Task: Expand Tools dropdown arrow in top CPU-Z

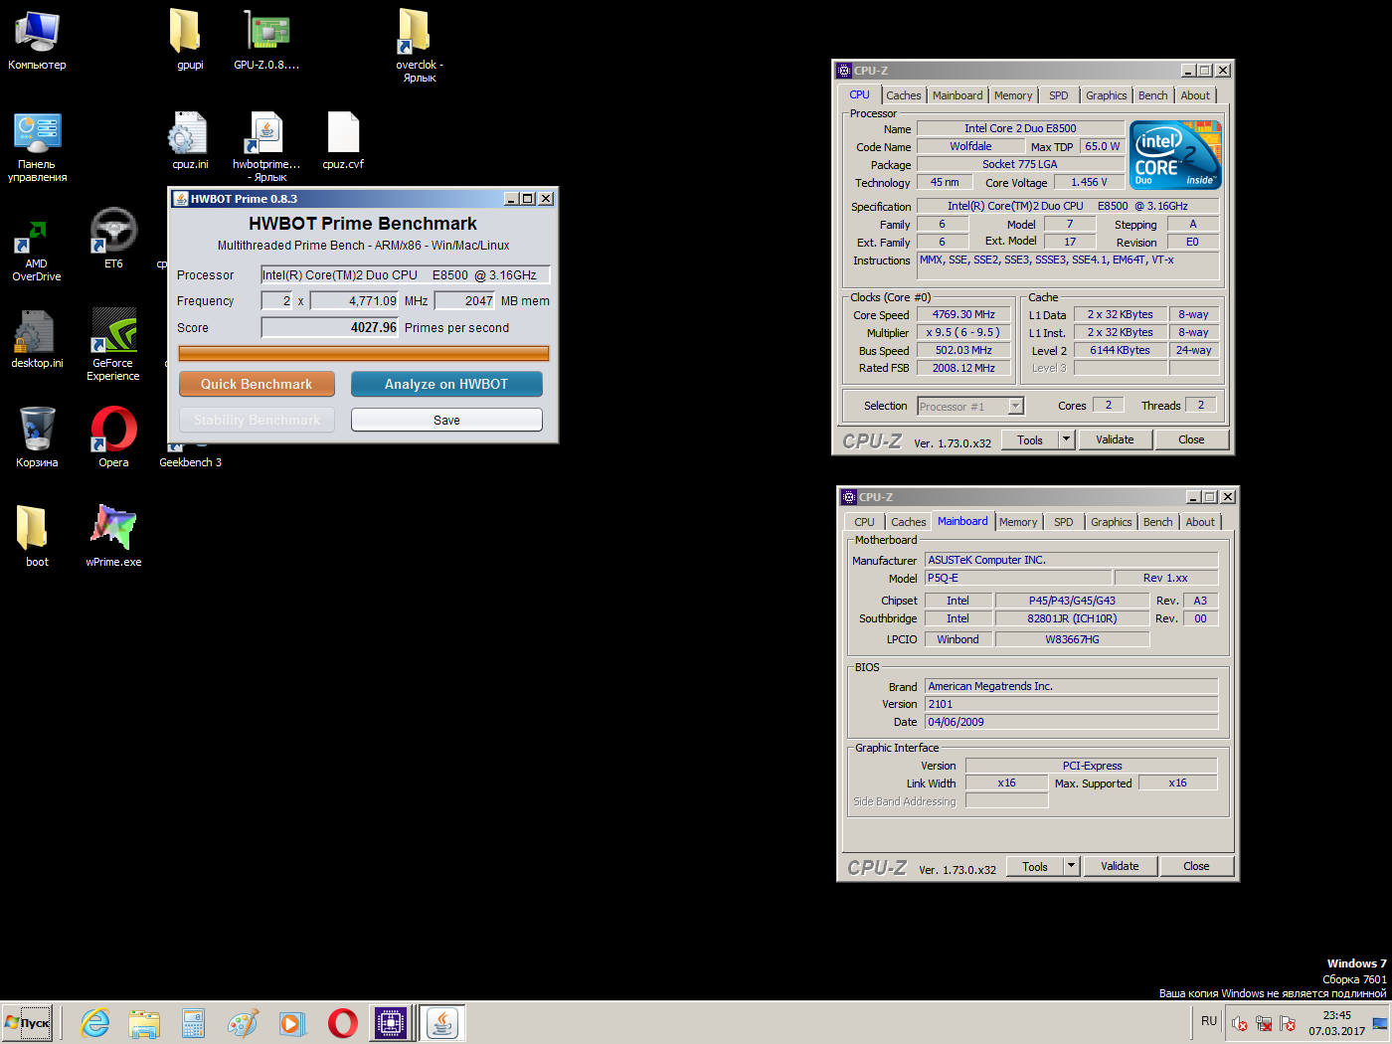Action: (x=1066, y=439)
